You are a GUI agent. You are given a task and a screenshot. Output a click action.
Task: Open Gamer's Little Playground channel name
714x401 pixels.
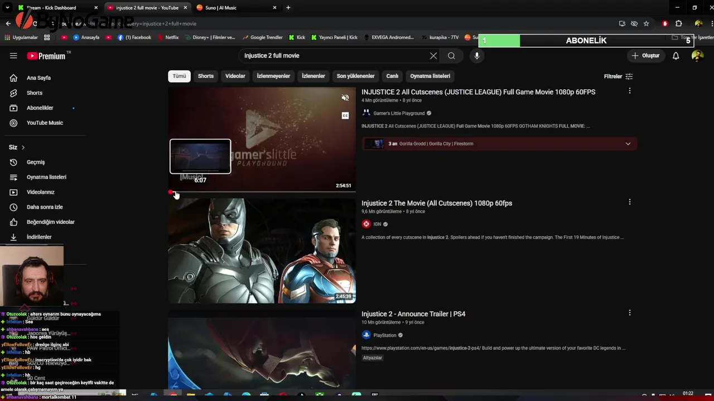(399, 114)
